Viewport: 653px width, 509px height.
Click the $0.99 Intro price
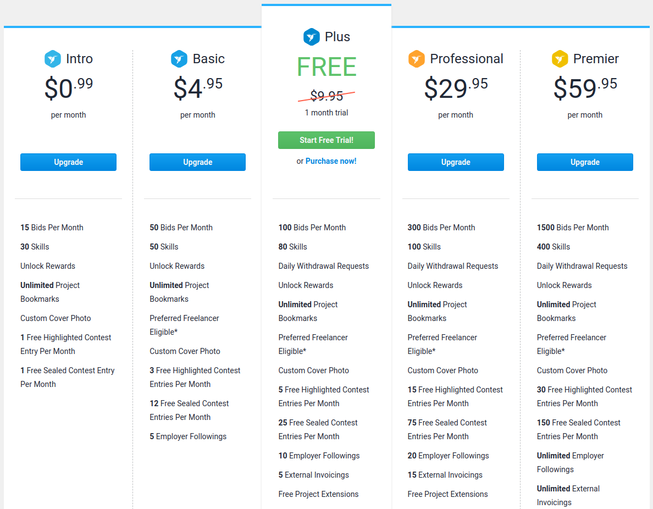point(69,88)
